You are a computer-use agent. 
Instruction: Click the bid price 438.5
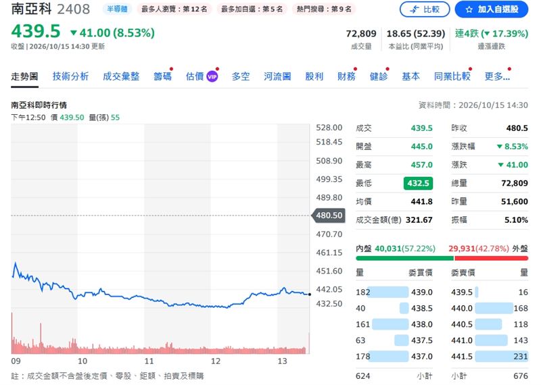(421, 308)
